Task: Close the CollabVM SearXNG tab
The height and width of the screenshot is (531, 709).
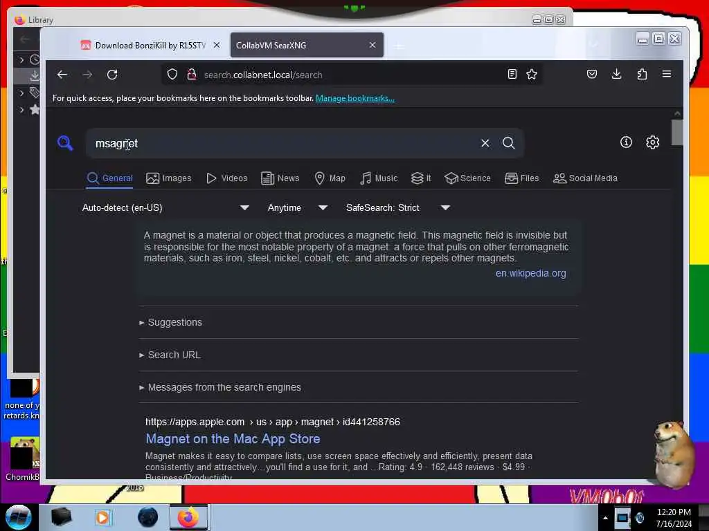Action: pyautogui.click(x=372, y=45)
